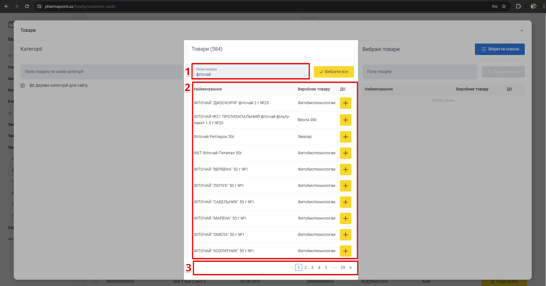Viewport: 546px width, 286px height.
Task: Go to next page of products
Action: pos(350,268)
